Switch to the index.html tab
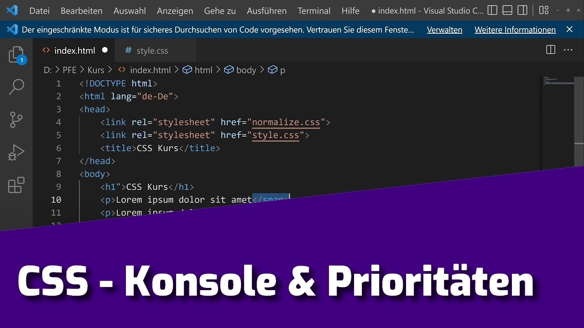Viewport: 584px width, 328px height. [75, 51]
